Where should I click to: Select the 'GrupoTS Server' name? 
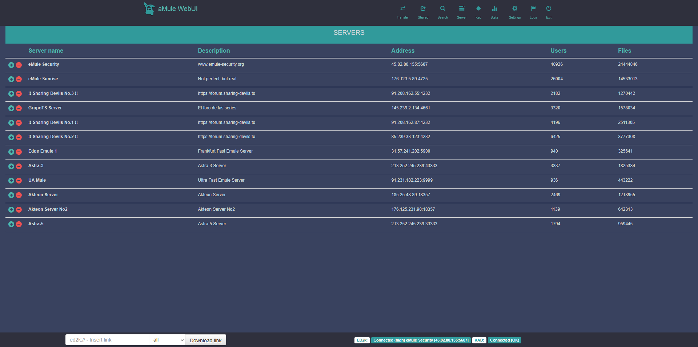pos(45,108)
